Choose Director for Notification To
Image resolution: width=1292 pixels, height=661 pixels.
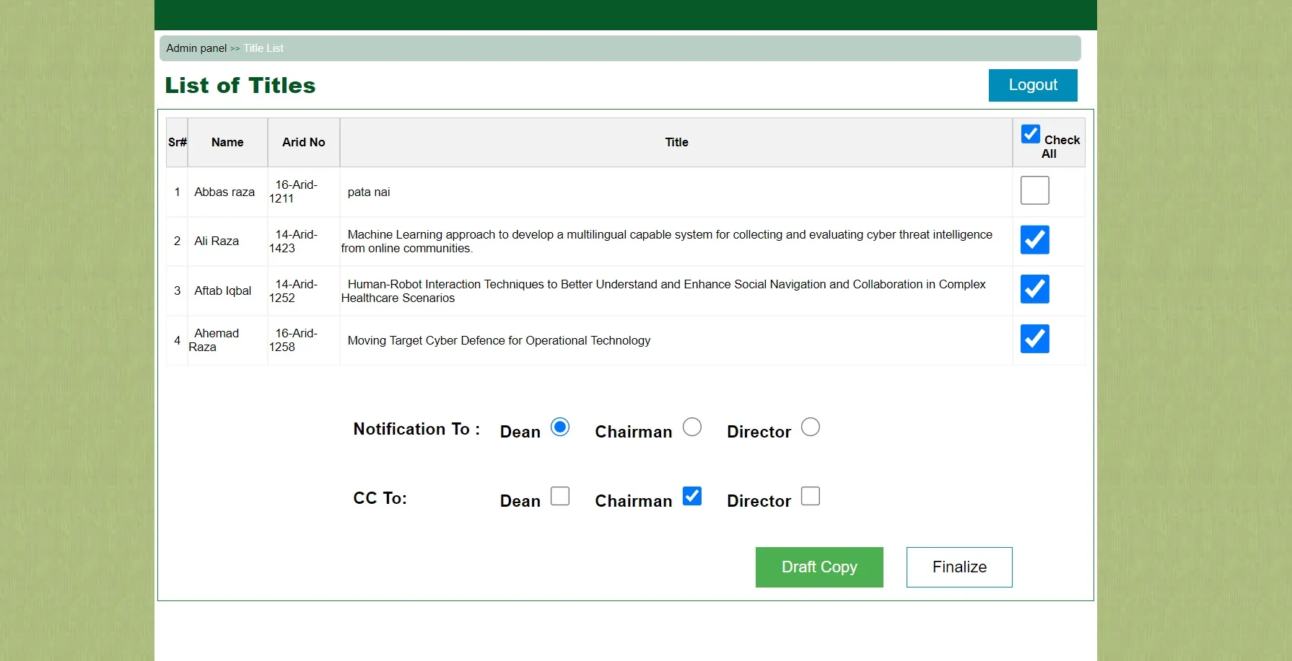pyautogui.click(x=810, y=427)
